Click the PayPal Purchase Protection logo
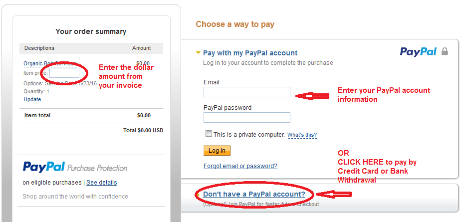This screenshot has width=465, height=222. [x=75, y=167]
